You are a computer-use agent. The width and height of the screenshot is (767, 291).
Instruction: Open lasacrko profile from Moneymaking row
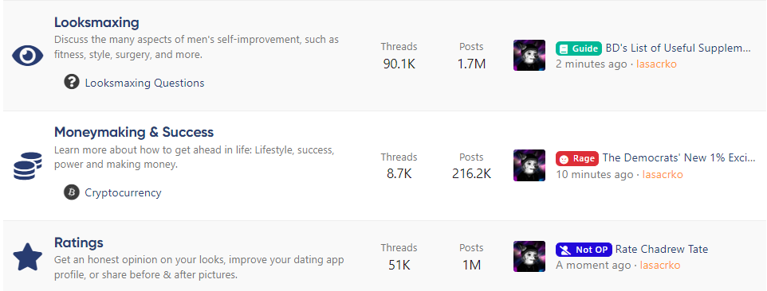(x=663, y=174)
